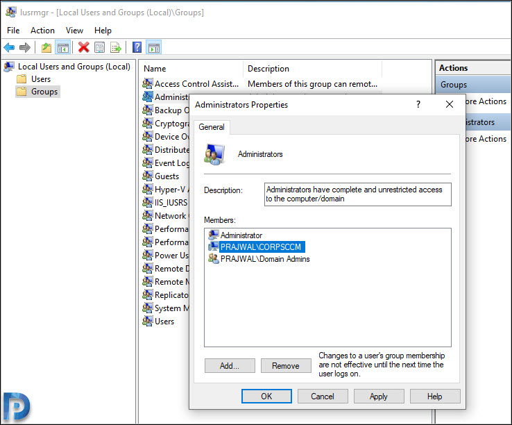The height and width of the screenshot is (425, 512).
Task: Click the red Delete X icon
Action: (x=83, y=47)
